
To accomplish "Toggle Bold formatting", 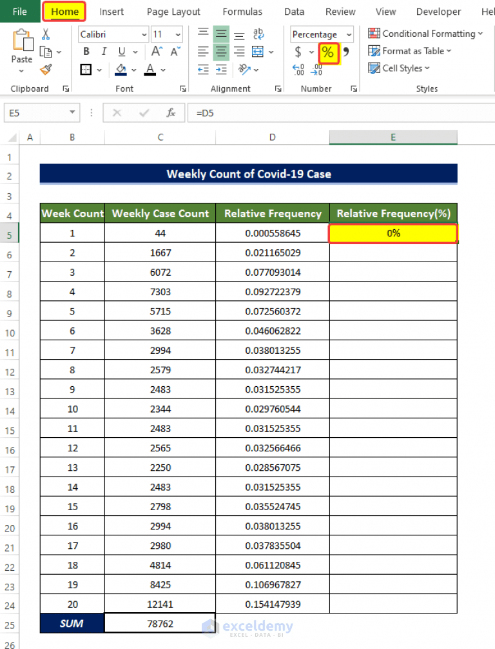I will pos(86,51).
